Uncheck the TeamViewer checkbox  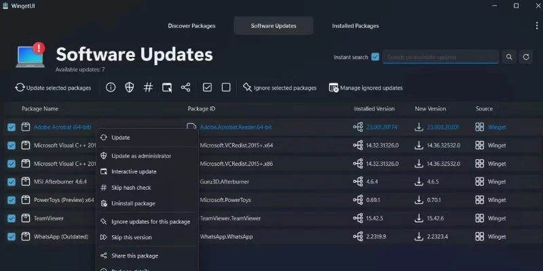point(12,218)
